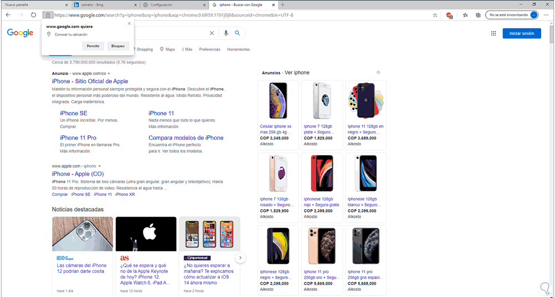This screenshot has width=555, height=298.
Task: Open Iphone 11 pro 256gb oro product image
Action: click(322, 246)
